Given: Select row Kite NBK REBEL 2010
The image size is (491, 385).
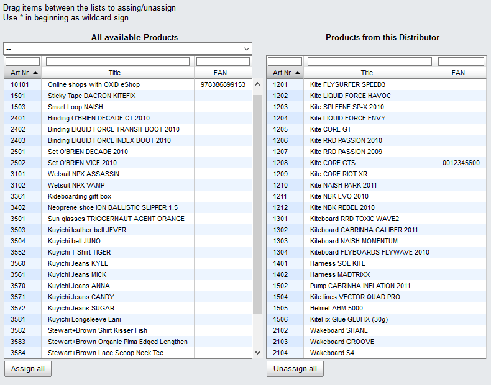Looking at the screenshot, I should (x=377, y=207).
